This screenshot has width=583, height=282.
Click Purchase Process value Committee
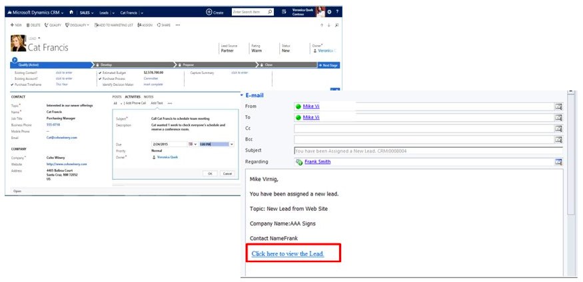click(151, 78)
